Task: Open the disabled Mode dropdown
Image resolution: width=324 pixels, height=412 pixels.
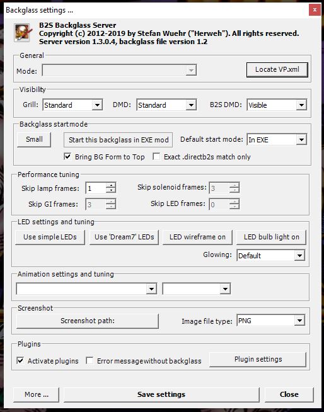Action: click(x=119, y=71)
